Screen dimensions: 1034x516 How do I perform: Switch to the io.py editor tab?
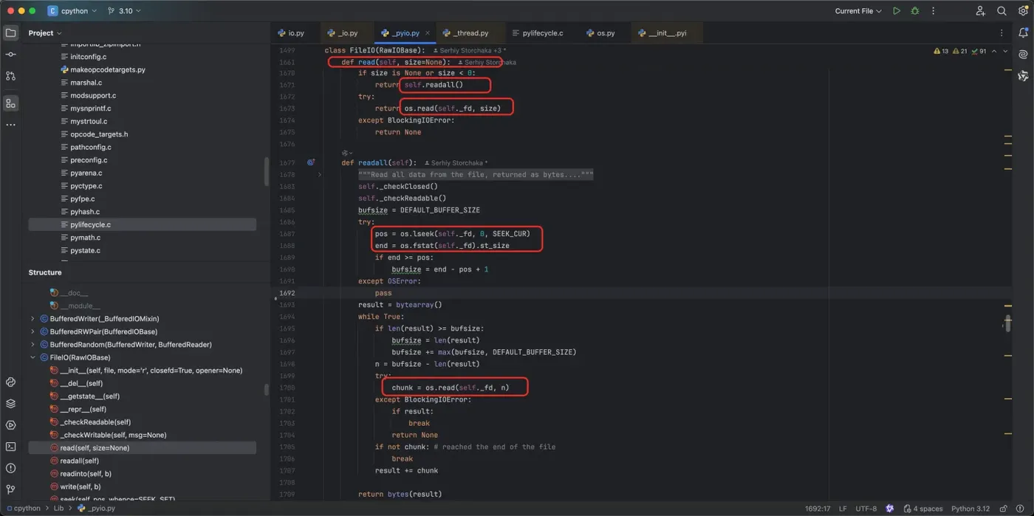pos(291,33)
